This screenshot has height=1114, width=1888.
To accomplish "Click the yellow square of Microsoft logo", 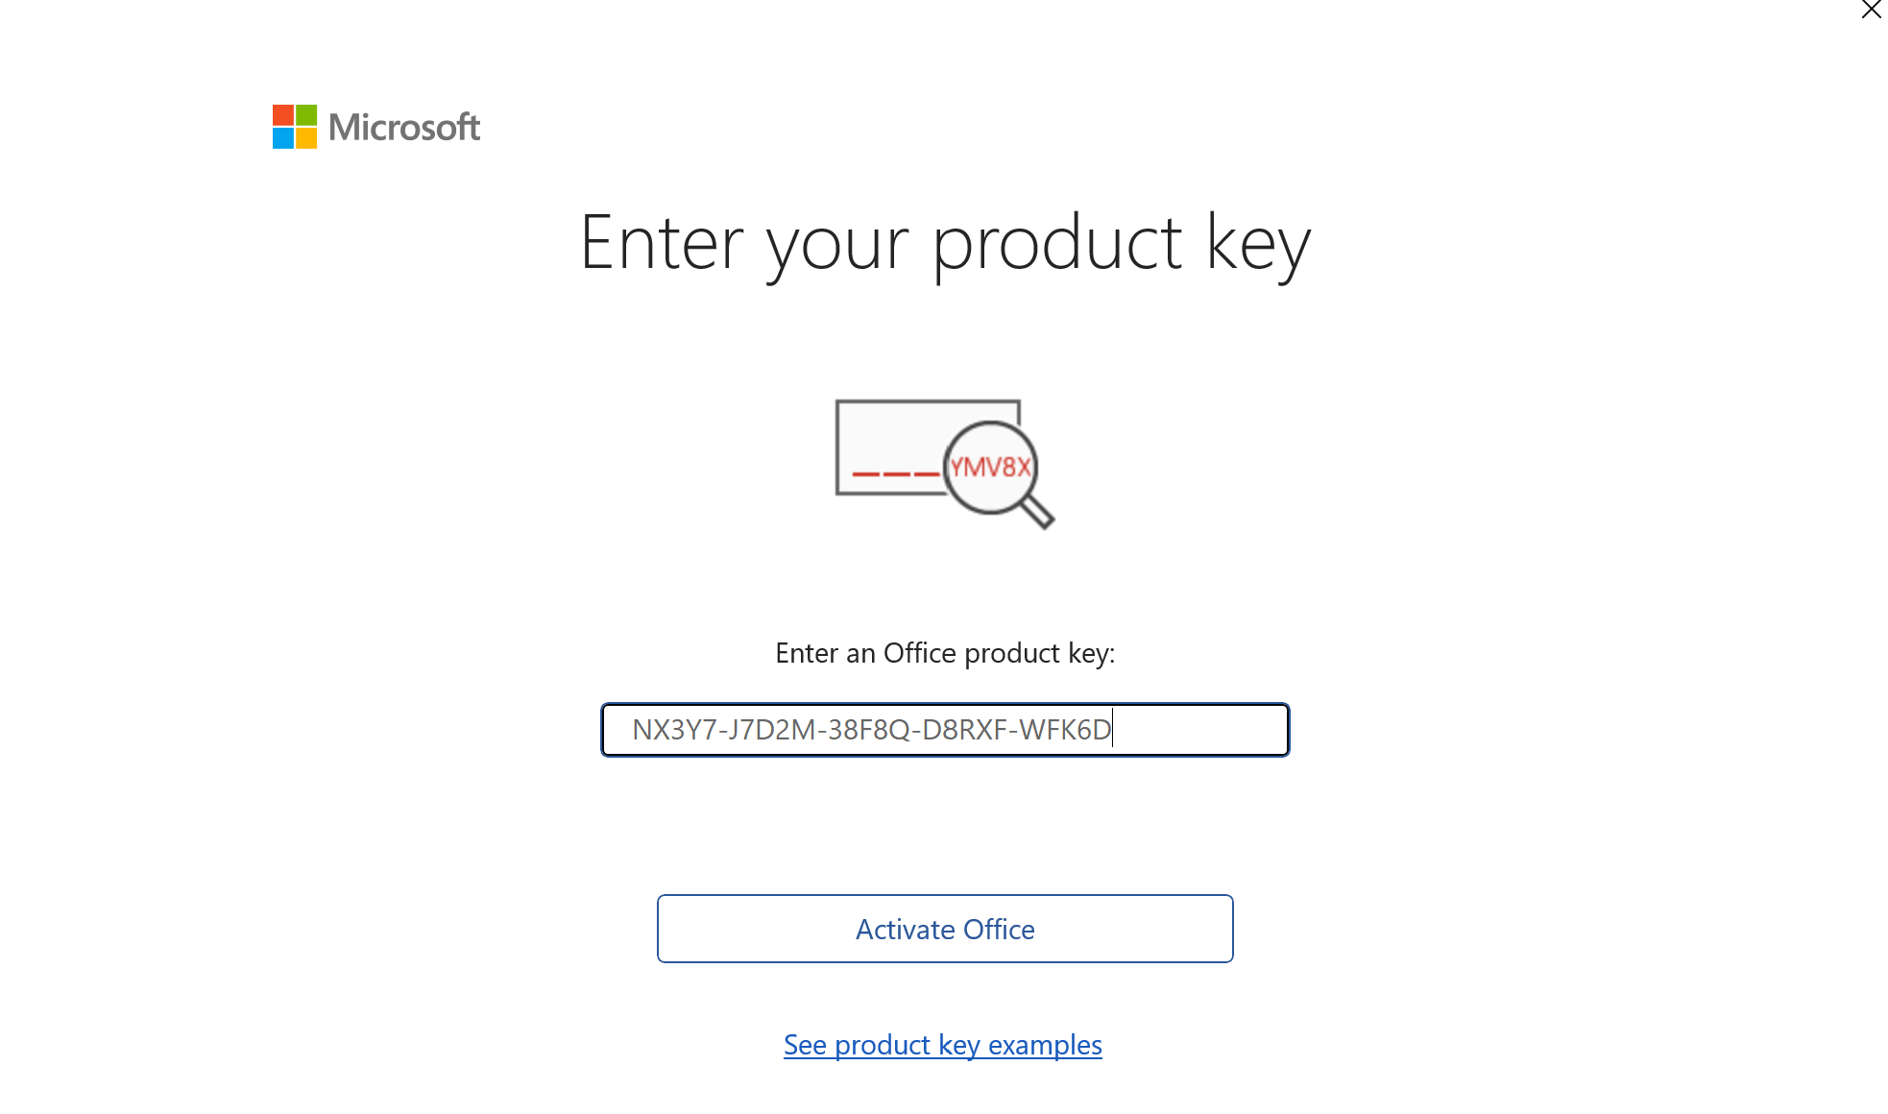I will (x=305, y=138).
